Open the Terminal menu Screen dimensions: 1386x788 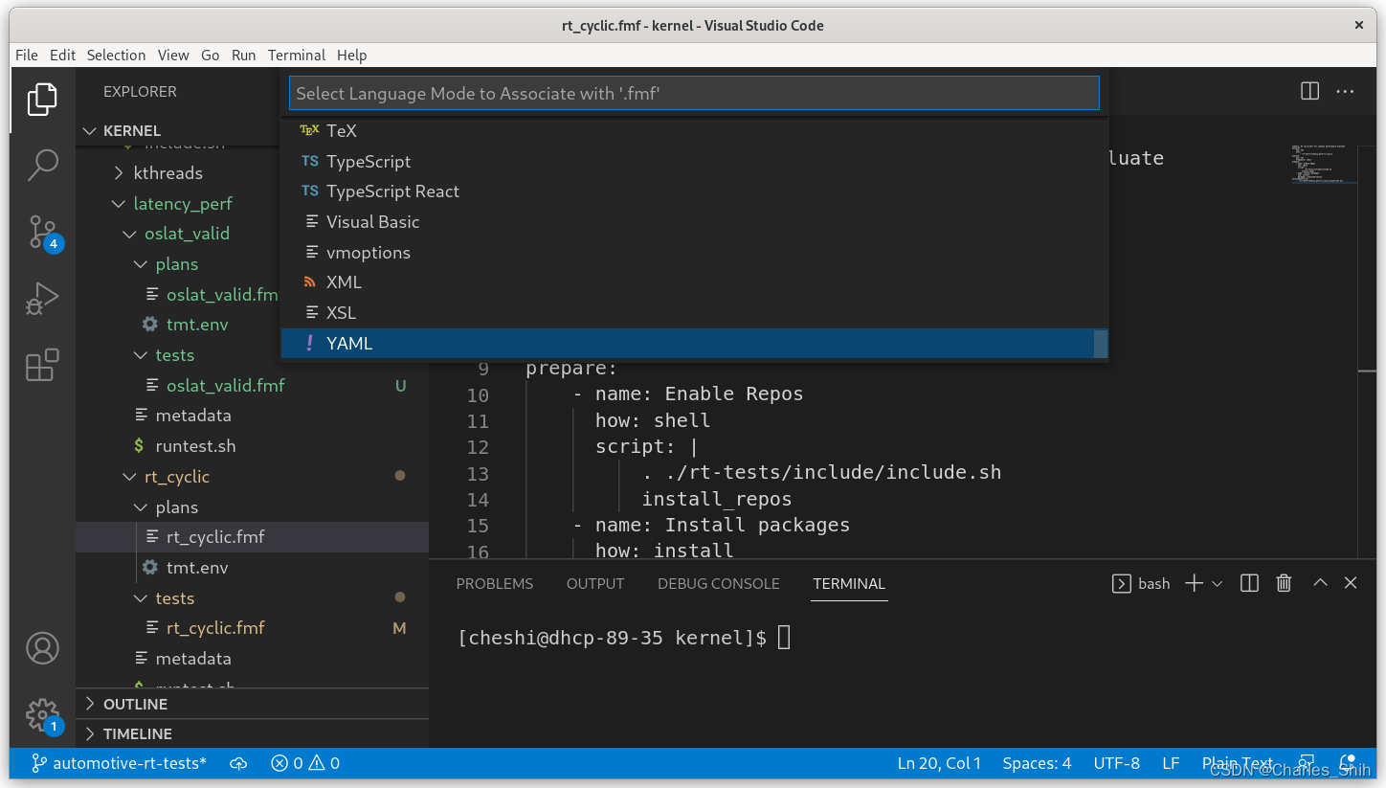point(296,55)
